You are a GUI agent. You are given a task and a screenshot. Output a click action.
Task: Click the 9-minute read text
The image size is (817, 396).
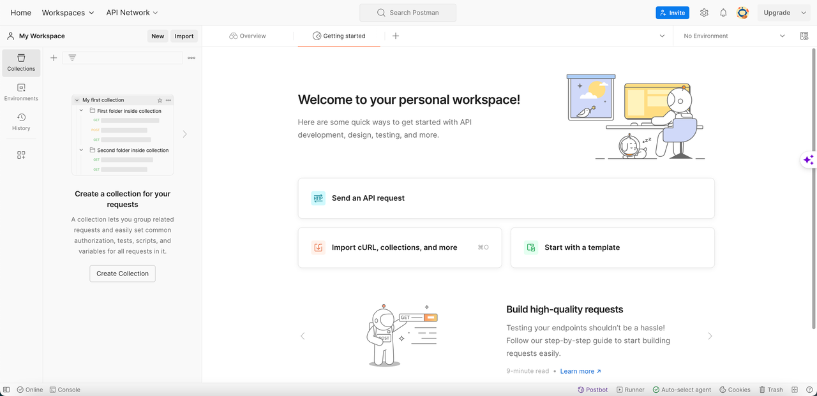528,371
